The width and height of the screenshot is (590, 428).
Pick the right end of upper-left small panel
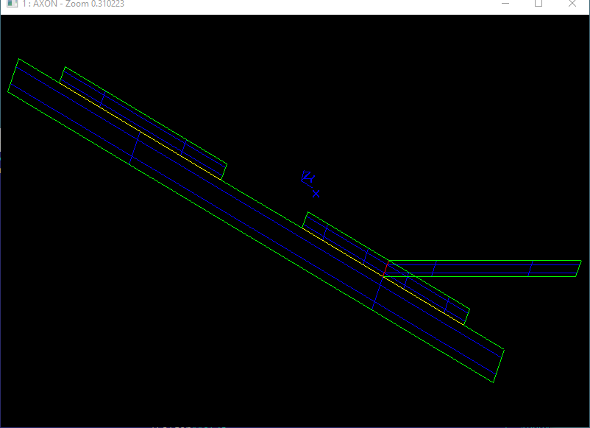pos(224,172)
